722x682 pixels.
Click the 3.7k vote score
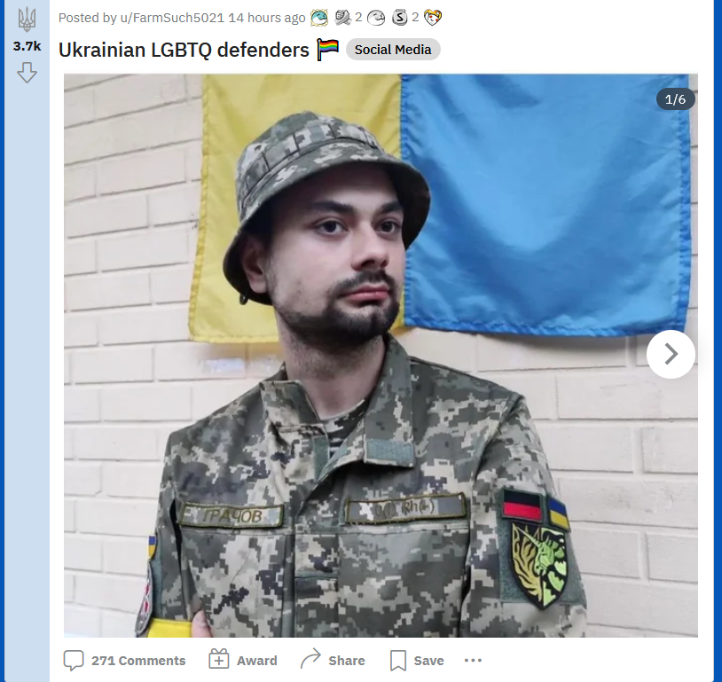[27, 46]
